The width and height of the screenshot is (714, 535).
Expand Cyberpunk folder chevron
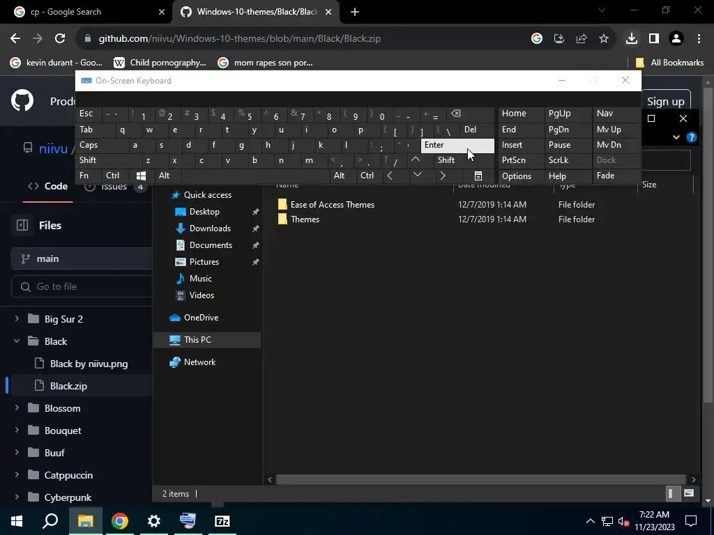click(17, 497)
